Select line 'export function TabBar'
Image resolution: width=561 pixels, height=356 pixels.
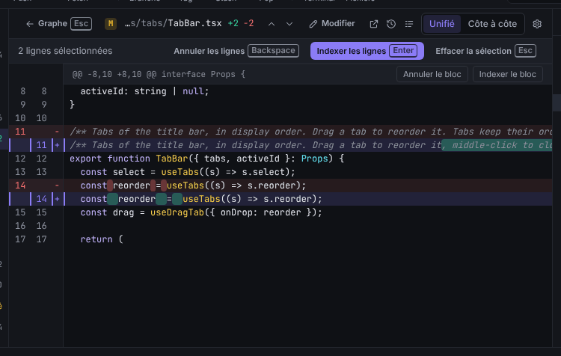click(280, 159)
